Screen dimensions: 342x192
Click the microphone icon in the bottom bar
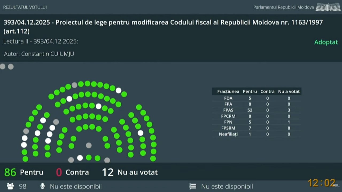point(42,186)
